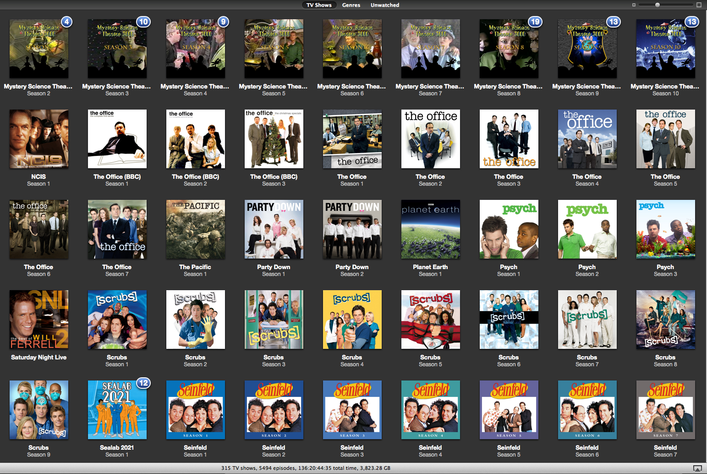Click the AirPlay icon in status bar

[x=697, y=468]
